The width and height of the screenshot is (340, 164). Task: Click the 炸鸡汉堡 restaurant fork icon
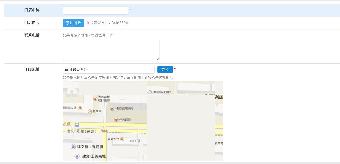[80, 108]
